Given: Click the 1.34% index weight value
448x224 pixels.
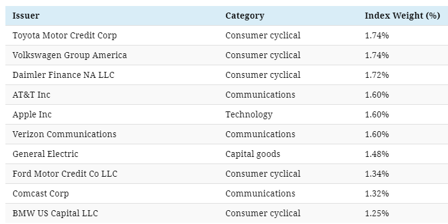Looking at the screenshot, I should coord(376,174).
